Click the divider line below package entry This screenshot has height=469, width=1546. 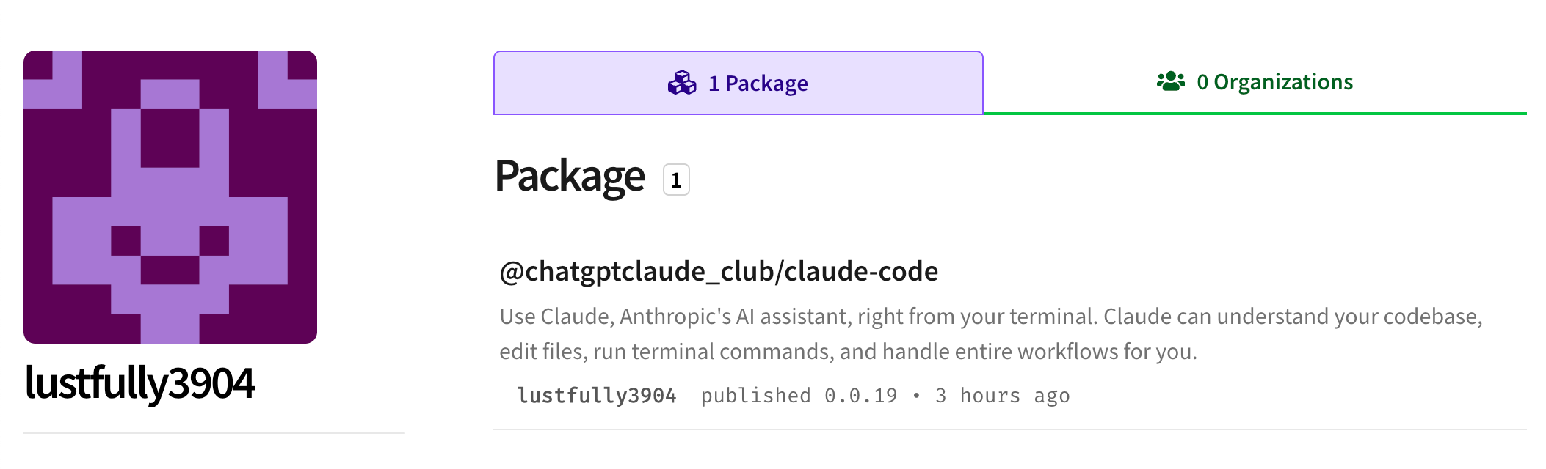1010,429
